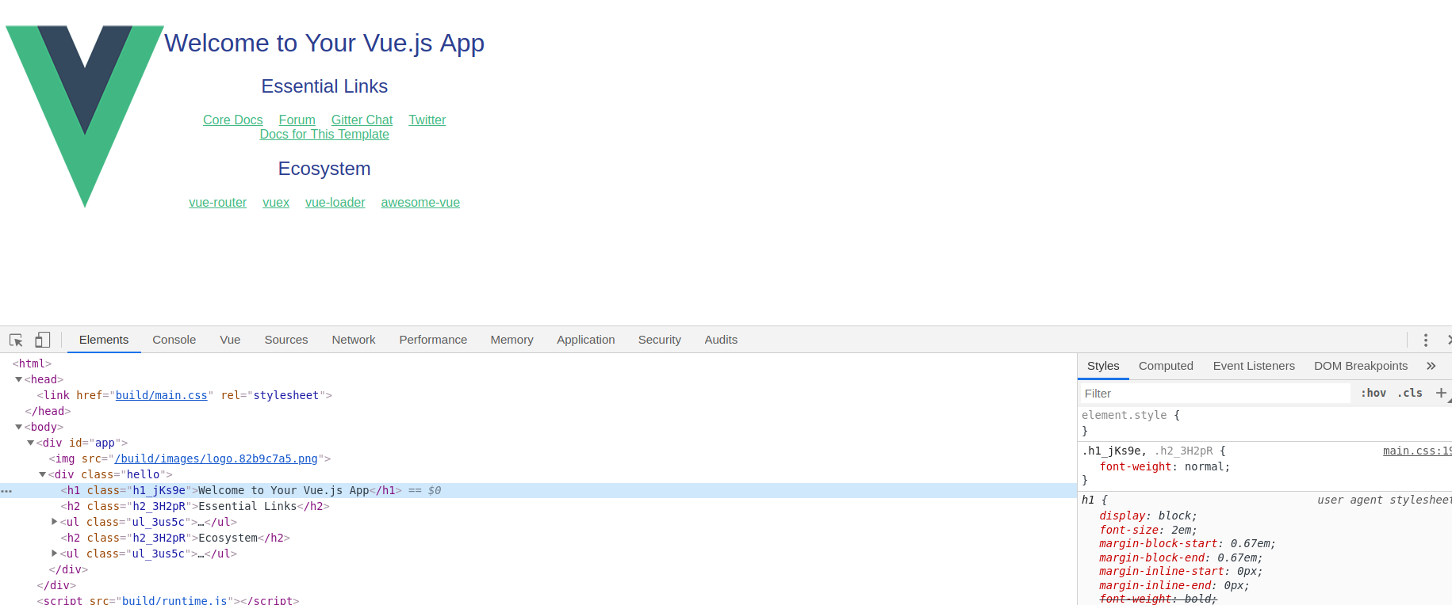Open the Vue devtools tab

230,340
